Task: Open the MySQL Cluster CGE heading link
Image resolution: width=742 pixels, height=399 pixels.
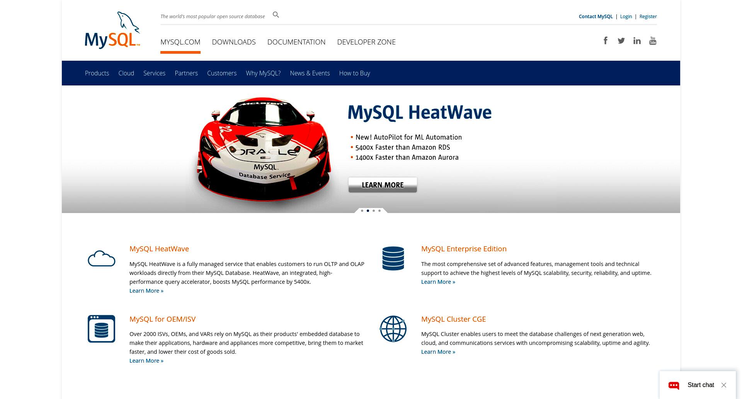Action: pyautogui.click(x=453, y=319)
